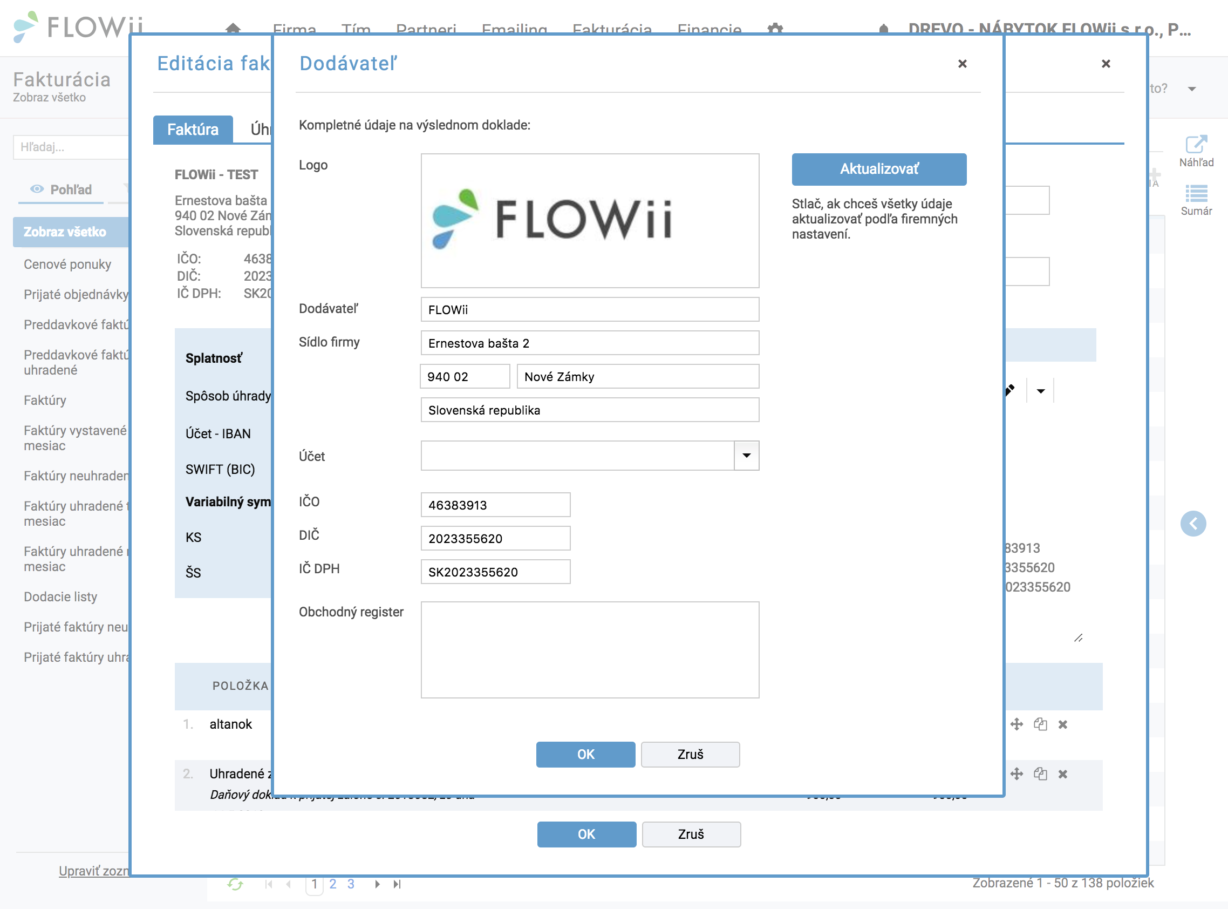This screenshot has height=909, width=1228.
Task: Click the collapse side panel arrow
Action: tap(1193, 523)
